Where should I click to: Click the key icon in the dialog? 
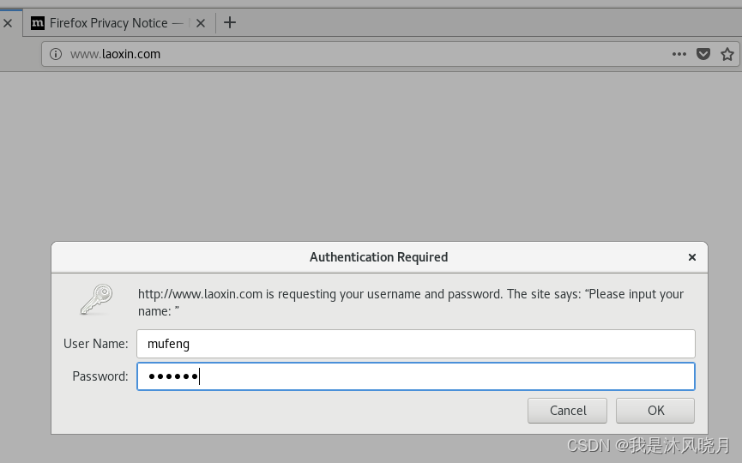pos(97,299)
